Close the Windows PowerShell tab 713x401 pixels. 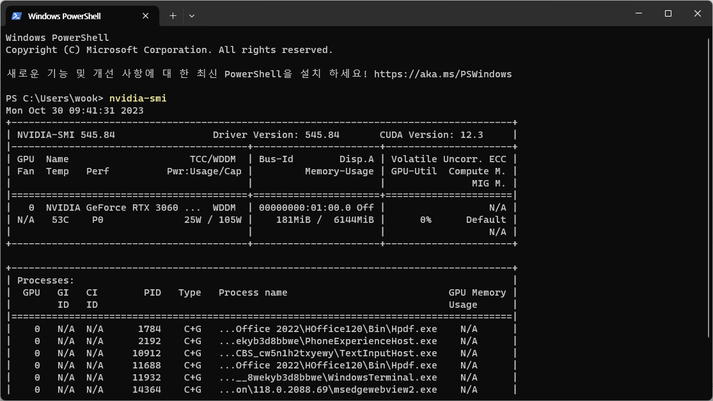pyautogui.click(x=146, y=16)
